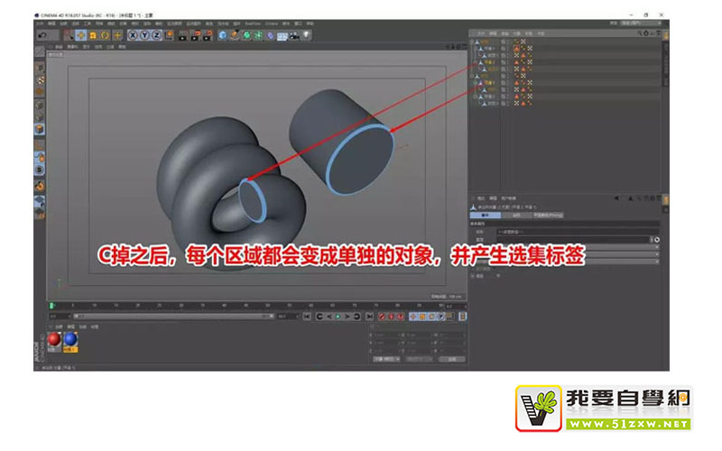
Task: Click the Light bulb icon in the toolbar
Action: pos(306,35)
